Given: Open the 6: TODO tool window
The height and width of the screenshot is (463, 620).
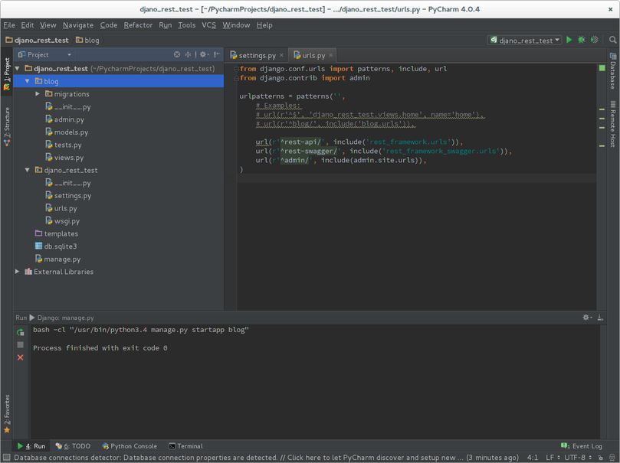Looking at the screenshot, I should click(x=73, y=446).
